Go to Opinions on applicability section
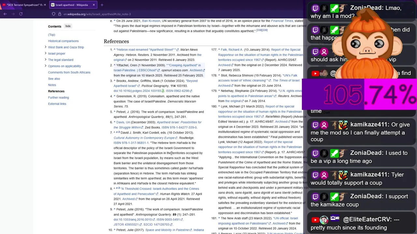 [65, 66]
